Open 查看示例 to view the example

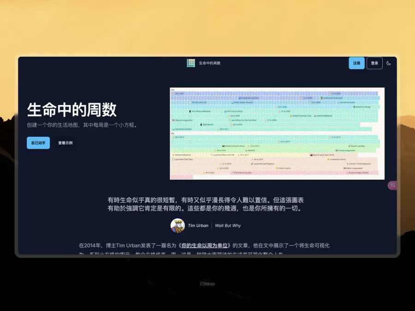[x=65, y=143]
